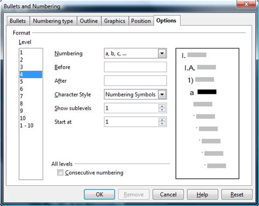The image size is (259, 206).
Task: Pick level 9 in Level list
Action: click(31, 111)
